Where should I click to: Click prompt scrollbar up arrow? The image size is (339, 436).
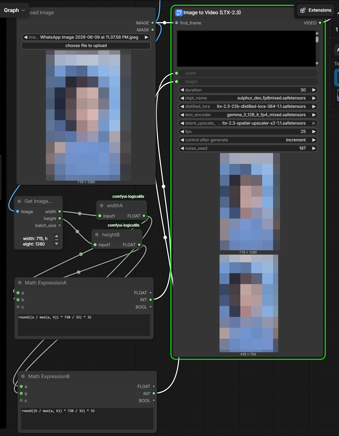317,33
